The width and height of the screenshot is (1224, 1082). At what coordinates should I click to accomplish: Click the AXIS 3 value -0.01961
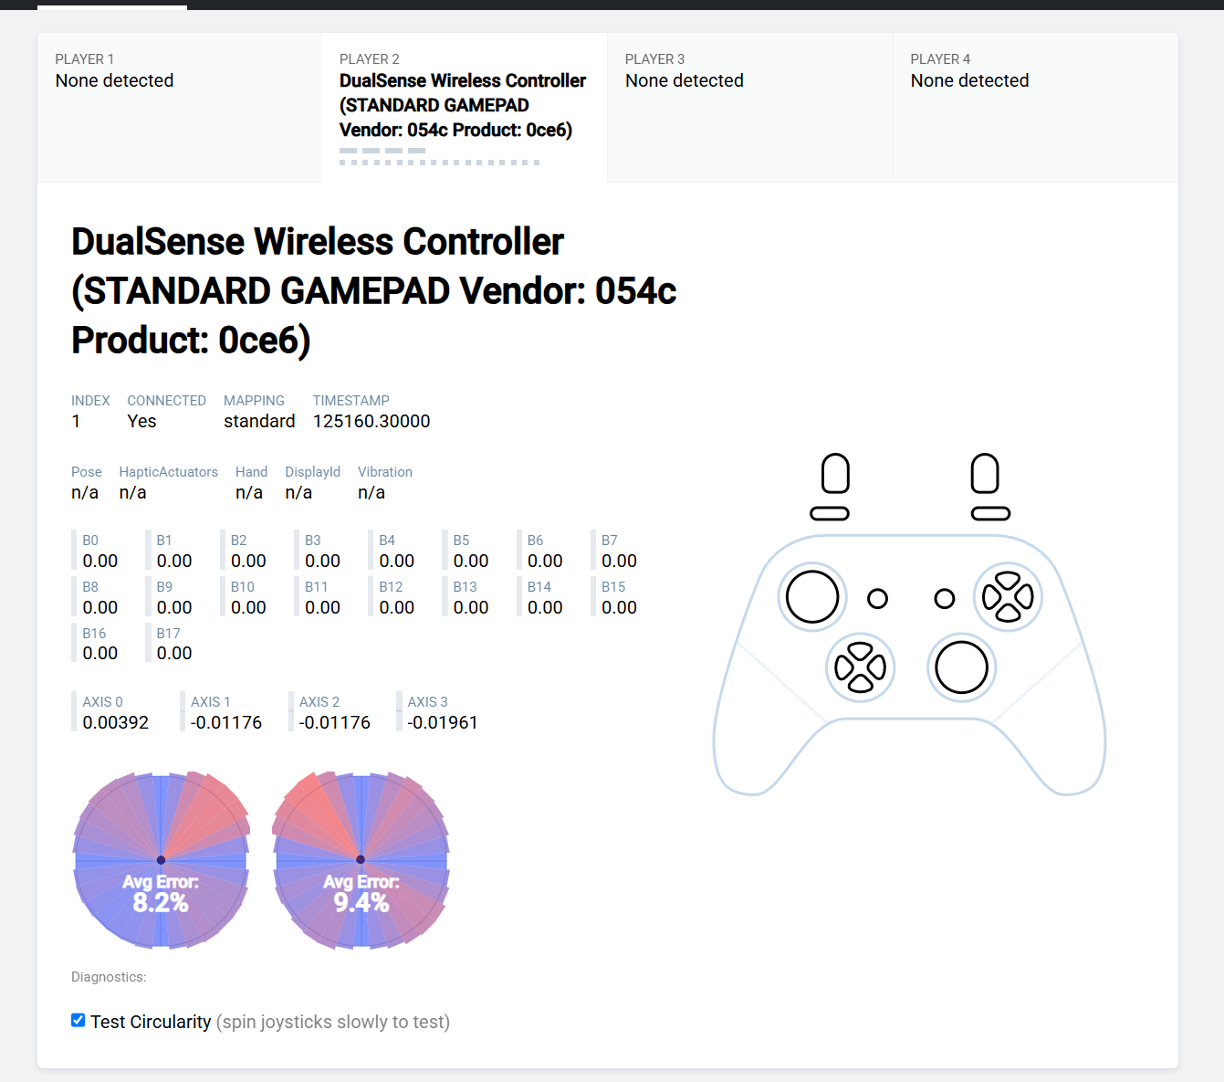pos(443,722)
